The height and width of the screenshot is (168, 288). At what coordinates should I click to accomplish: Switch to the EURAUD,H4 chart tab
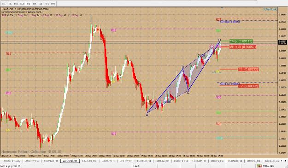(x=144, y=161)
